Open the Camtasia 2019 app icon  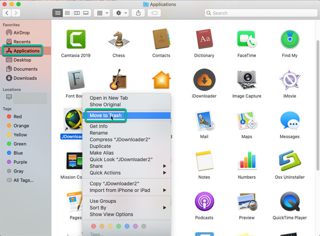click(x=76, y=40)
